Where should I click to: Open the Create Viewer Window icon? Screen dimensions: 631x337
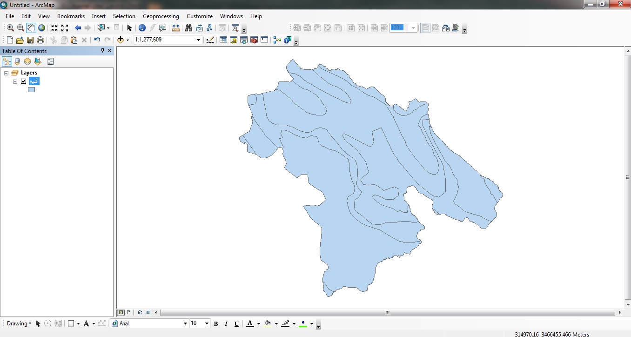pos(235,28)
